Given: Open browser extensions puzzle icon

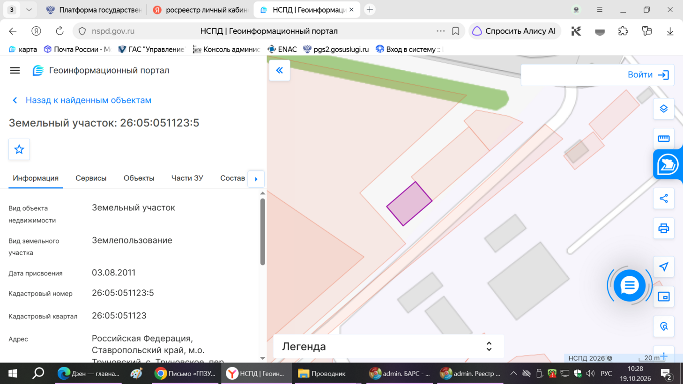Looking at the screenshot, I should tap(623, 31).
